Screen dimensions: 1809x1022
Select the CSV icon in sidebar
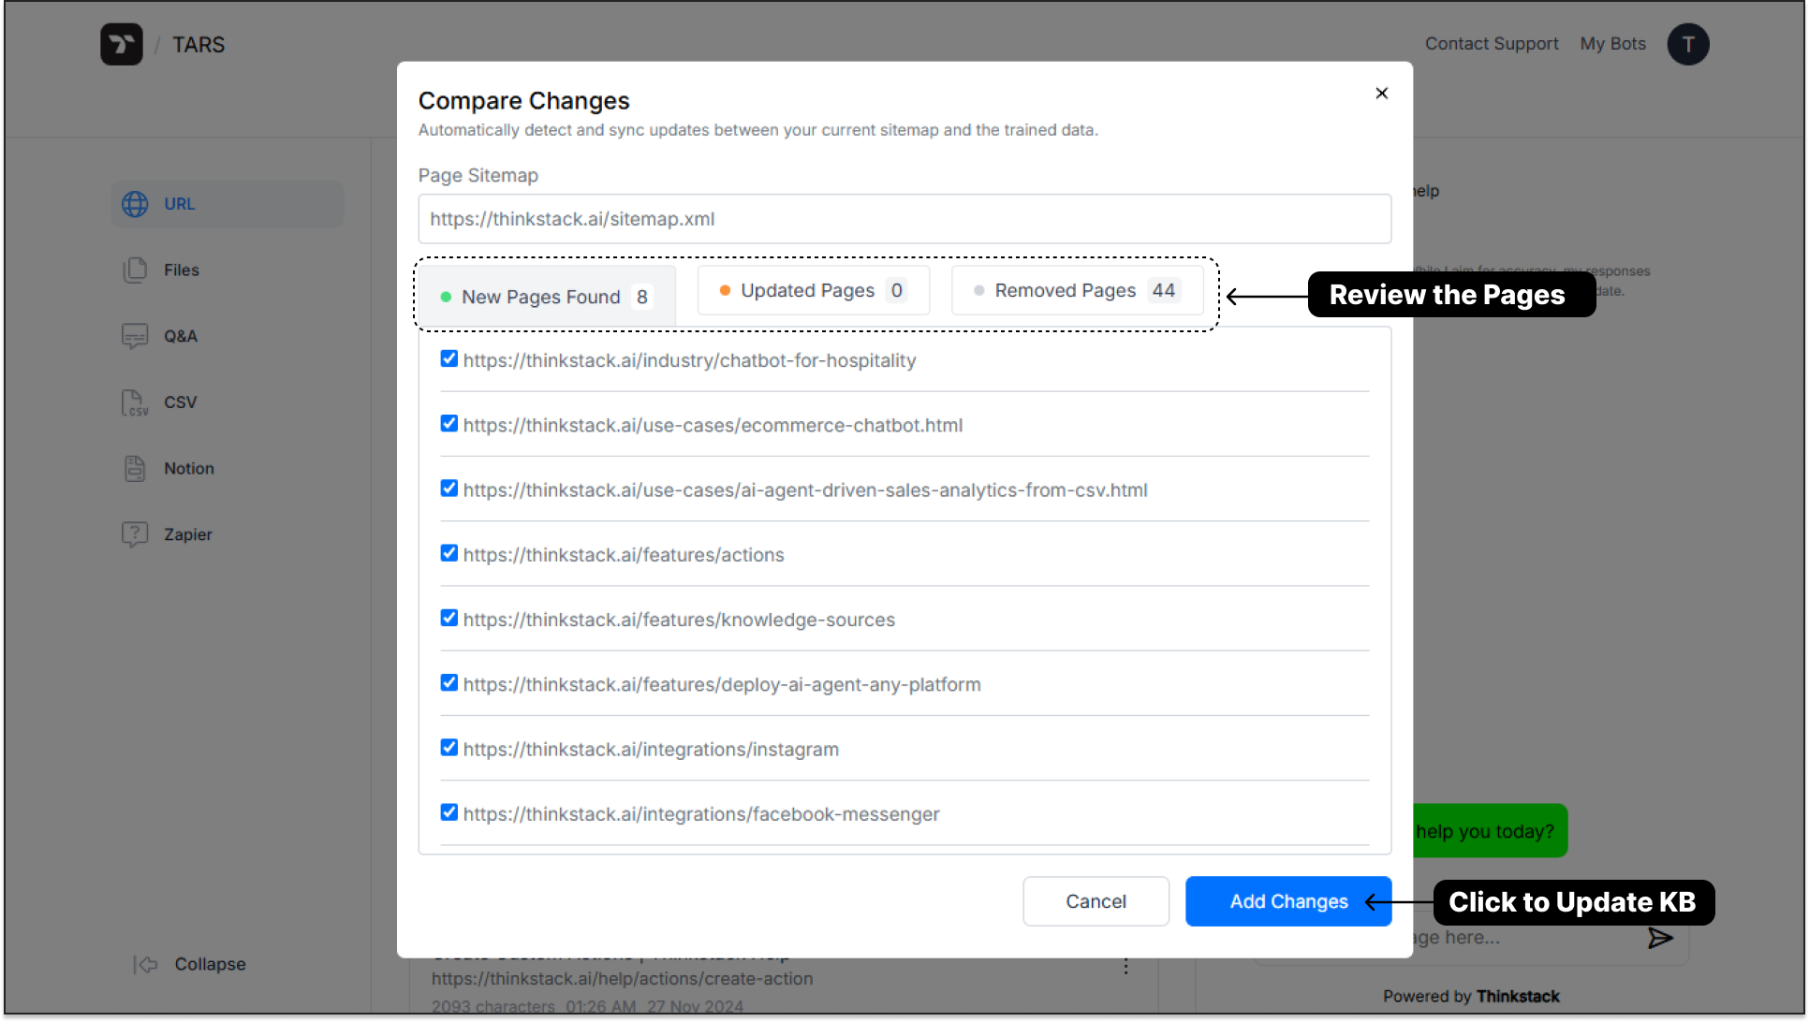[135, 402]
